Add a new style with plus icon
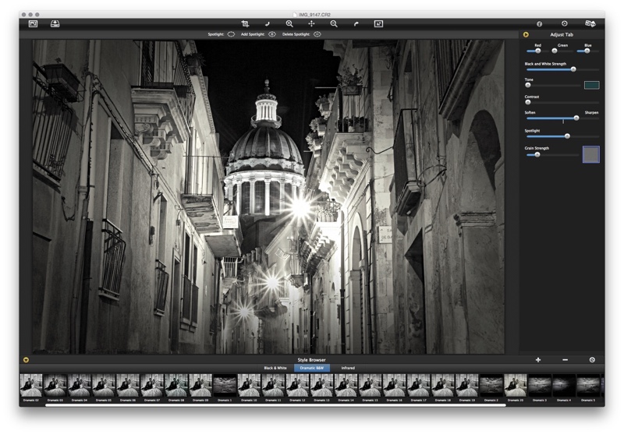624x434 pixels. pos(538,360)
